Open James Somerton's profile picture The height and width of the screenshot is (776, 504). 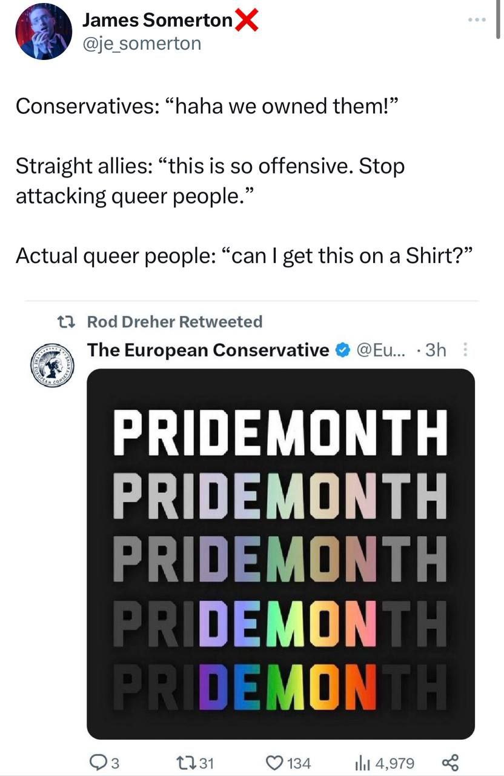point(44,32)
